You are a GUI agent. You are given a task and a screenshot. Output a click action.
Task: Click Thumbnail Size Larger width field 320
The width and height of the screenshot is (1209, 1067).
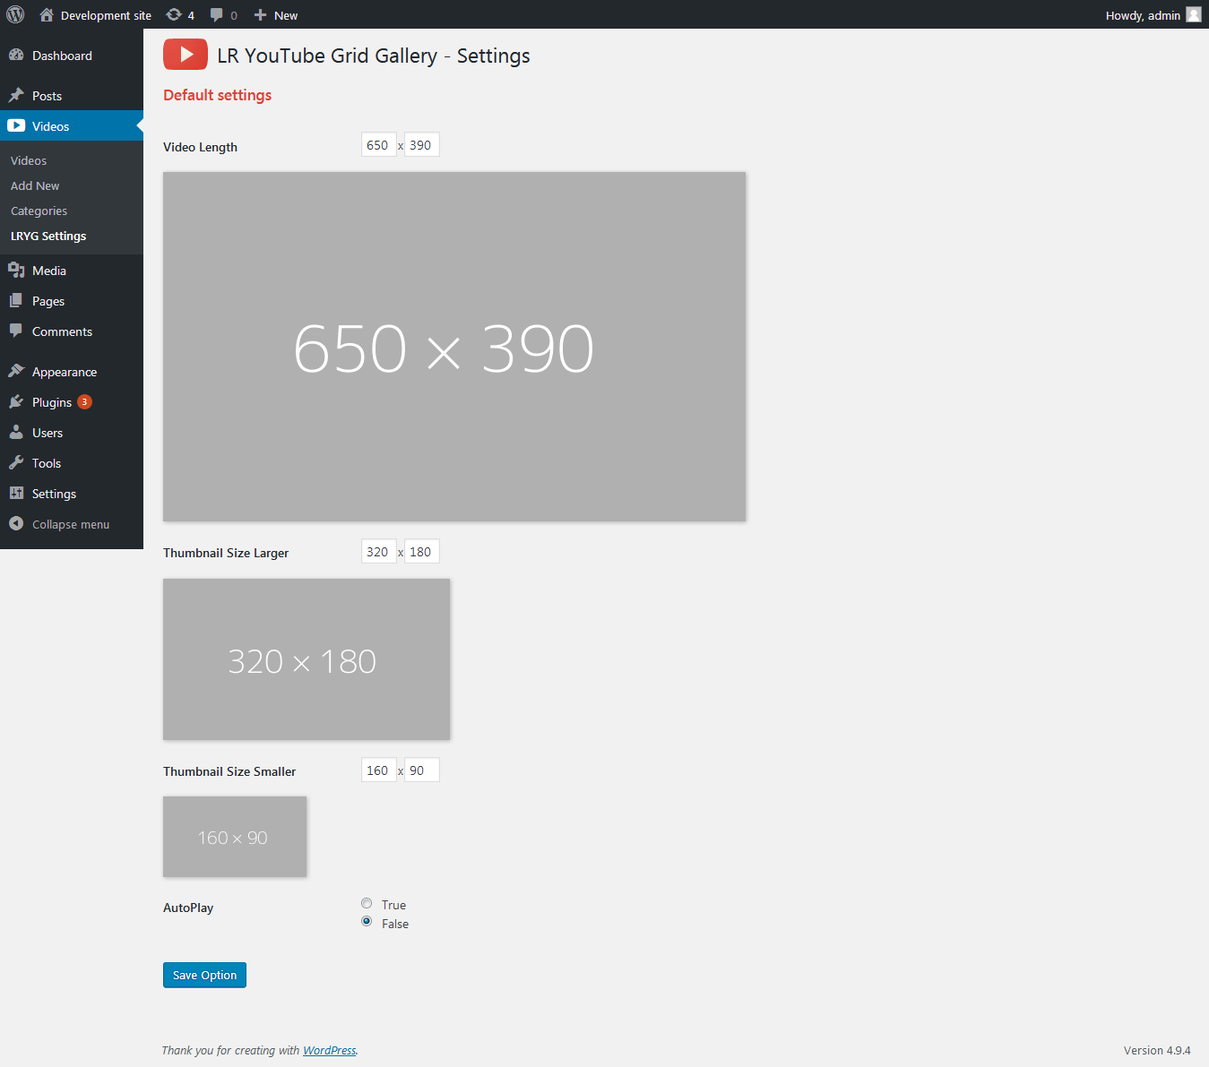coord(379,552)
